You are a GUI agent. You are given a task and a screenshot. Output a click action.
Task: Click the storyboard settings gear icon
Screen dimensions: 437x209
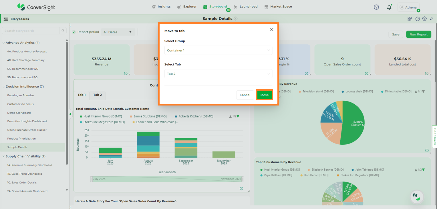(424, 19)
